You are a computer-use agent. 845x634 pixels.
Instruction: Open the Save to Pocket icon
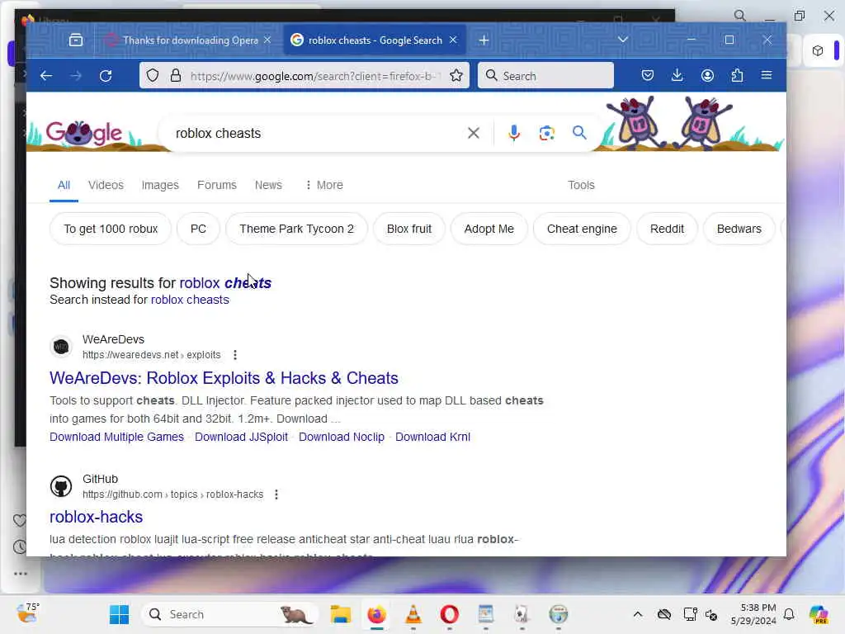point(648,75)
